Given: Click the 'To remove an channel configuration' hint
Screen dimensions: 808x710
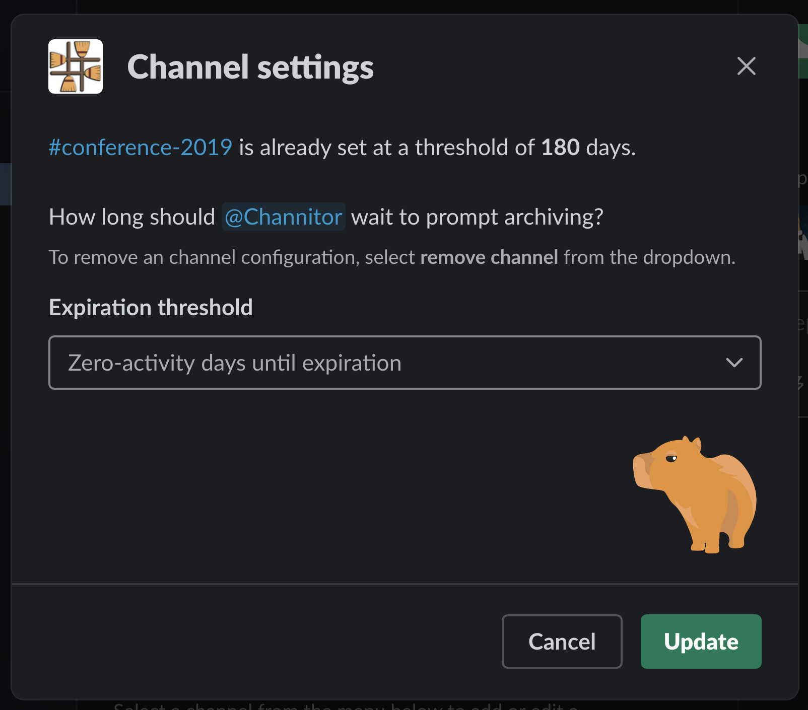Looking at the screenshot, I should click(x=203, y=257).
